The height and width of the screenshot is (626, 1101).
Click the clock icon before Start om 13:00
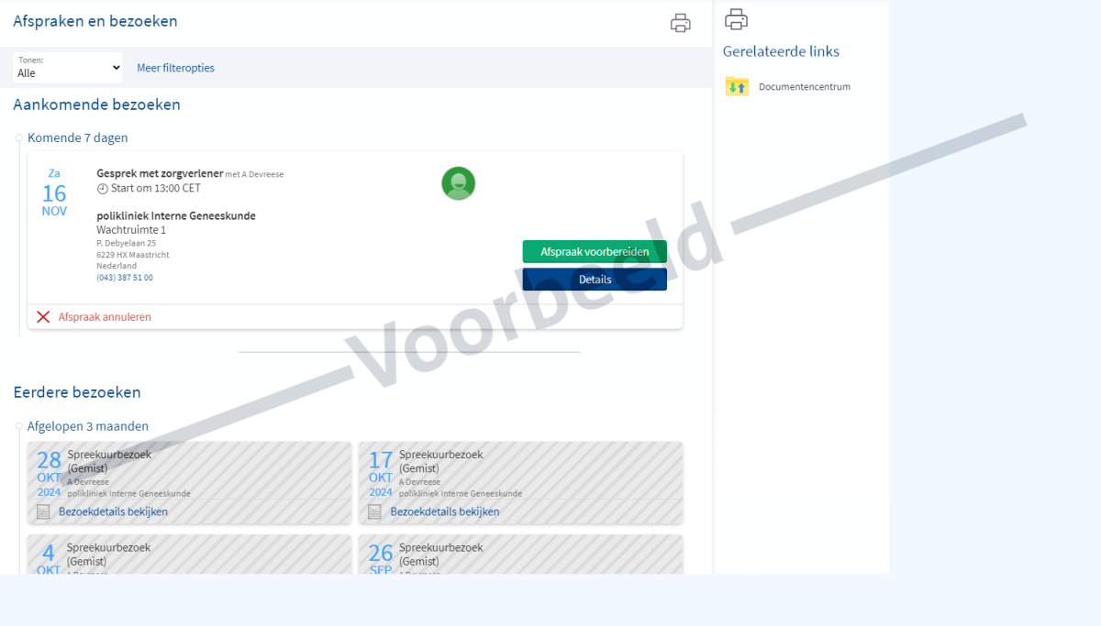[102, 189]
